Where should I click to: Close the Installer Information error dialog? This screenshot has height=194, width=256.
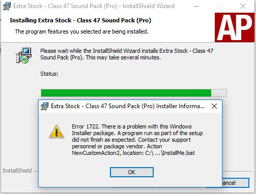point(214,106)
